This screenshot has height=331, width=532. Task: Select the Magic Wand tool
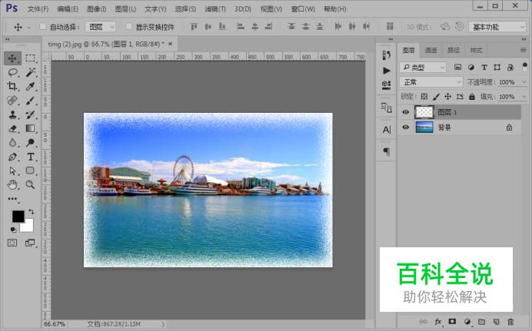[31, 72]
